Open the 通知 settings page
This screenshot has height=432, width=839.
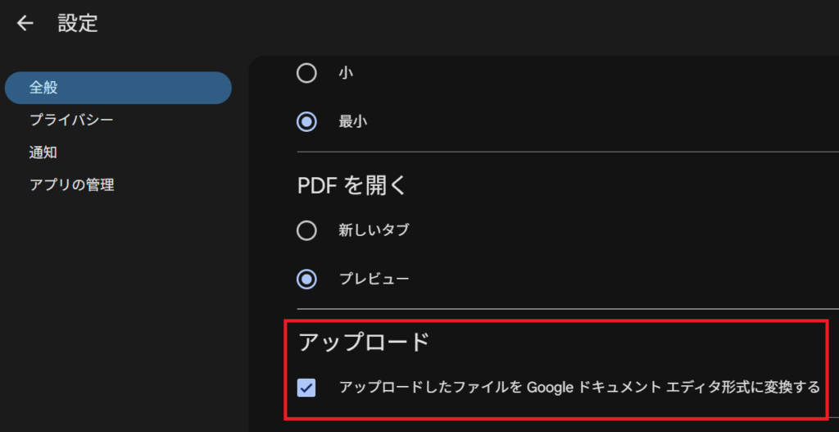(43, 152)
